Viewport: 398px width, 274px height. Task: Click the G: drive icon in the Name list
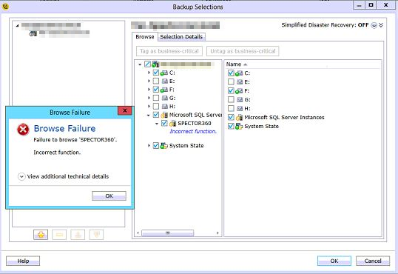pyautogui.click(x=240, y=100)
